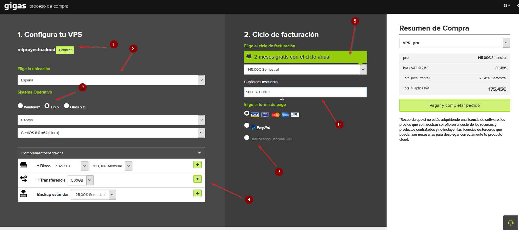Click the Diners Club card icon
This screenshot has height=230, width=519.
click(295, 115)
